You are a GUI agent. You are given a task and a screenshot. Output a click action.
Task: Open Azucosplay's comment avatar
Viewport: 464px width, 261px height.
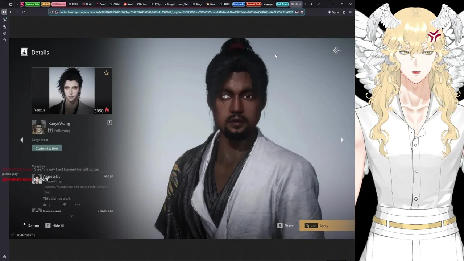click(x=37, y=179)
